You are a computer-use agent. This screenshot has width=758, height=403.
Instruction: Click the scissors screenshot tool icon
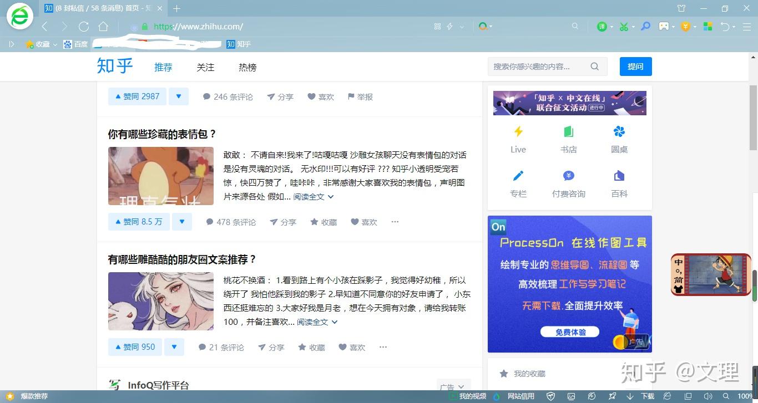tap(624, 27)
